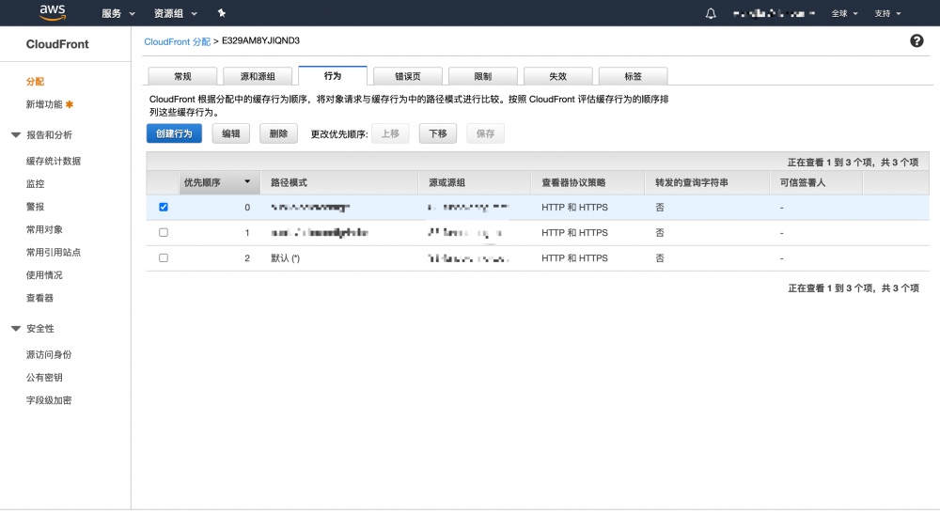Check the 默认 (*) row checkbox

[x=163, y=257]
